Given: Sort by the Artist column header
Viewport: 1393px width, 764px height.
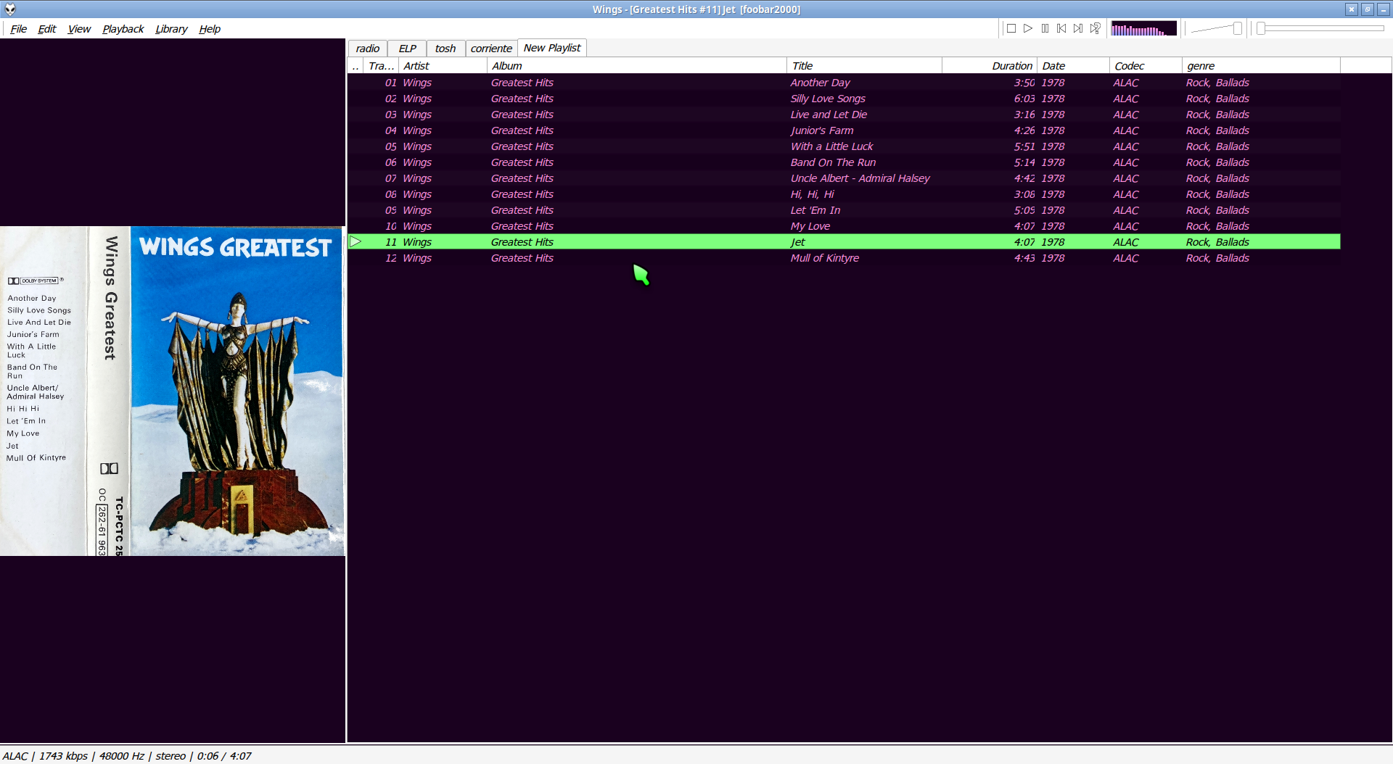Looking at the screenshot, I should pyautogui.click(x=443, y=66).
